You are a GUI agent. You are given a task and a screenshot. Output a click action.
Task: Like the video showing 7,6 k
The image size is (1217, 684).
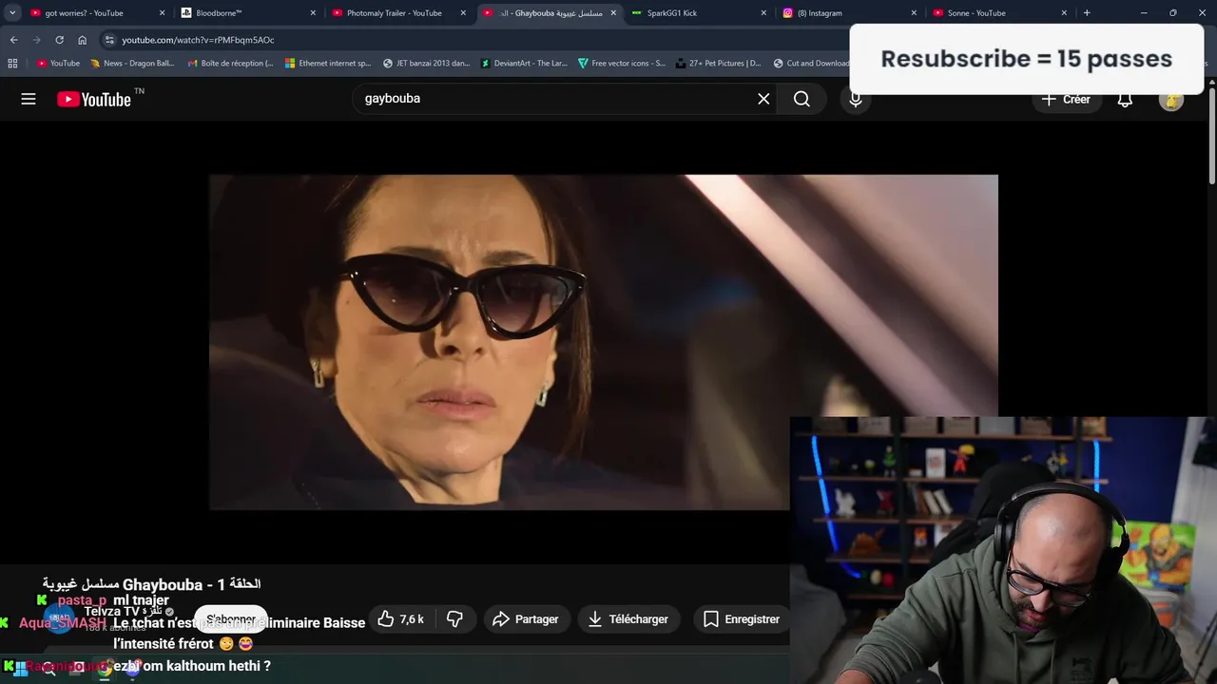400,619
